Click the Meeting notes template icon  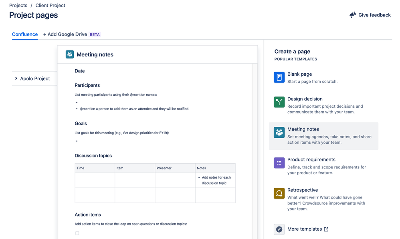pos(279,132)
